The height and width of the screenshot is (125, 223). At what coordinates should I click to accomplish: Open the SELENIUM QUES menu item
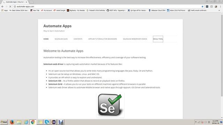pyautogui.click(x=61, y=39)
